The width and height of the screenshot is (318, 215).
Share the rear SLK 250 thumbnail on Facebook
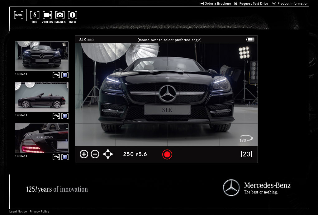point(65,157)
